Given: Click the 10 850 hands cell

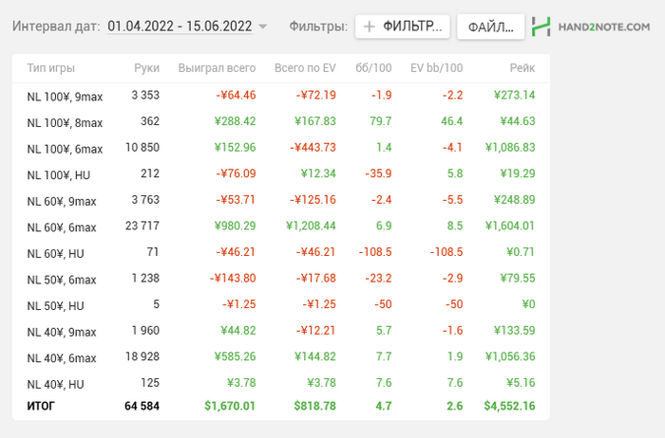Looking at the screenshot, I should [x=142, y=148].
